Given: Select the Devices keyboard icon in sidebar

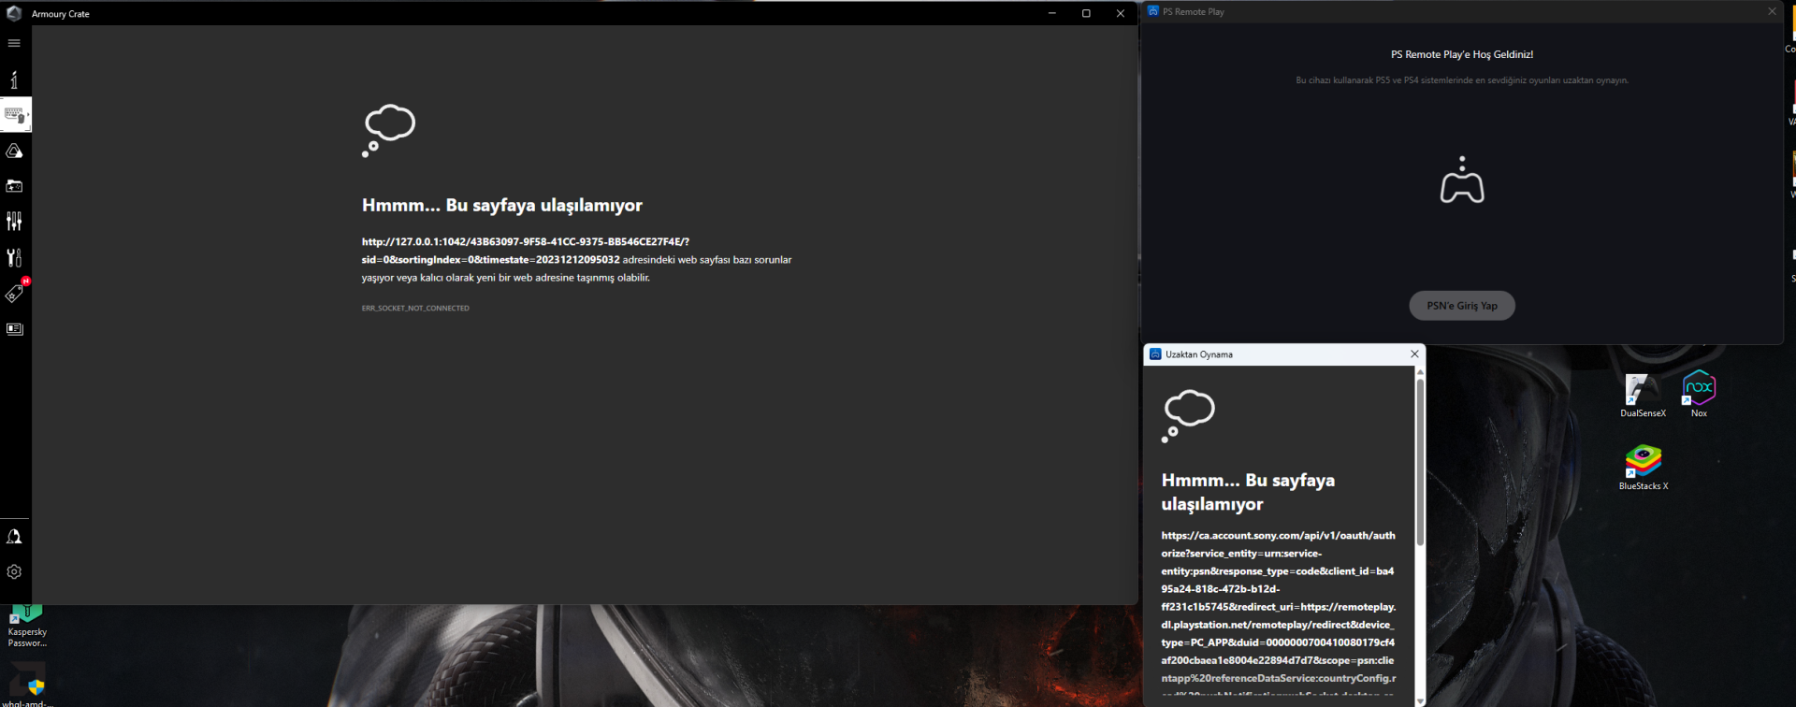Looking at the screenshot, I should [x=15, y=115].
